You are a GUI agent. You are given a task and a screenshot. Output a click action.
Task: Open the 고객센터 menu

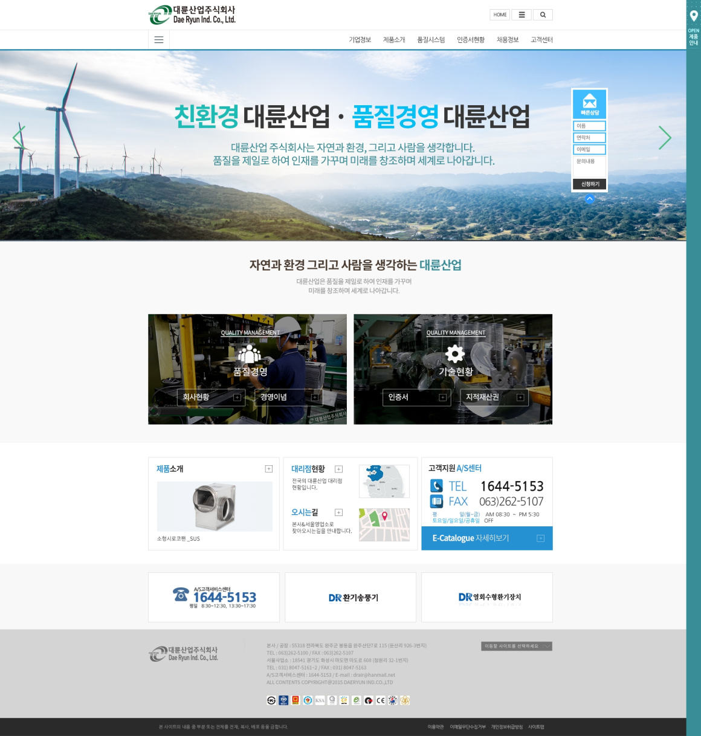point(541,40)
